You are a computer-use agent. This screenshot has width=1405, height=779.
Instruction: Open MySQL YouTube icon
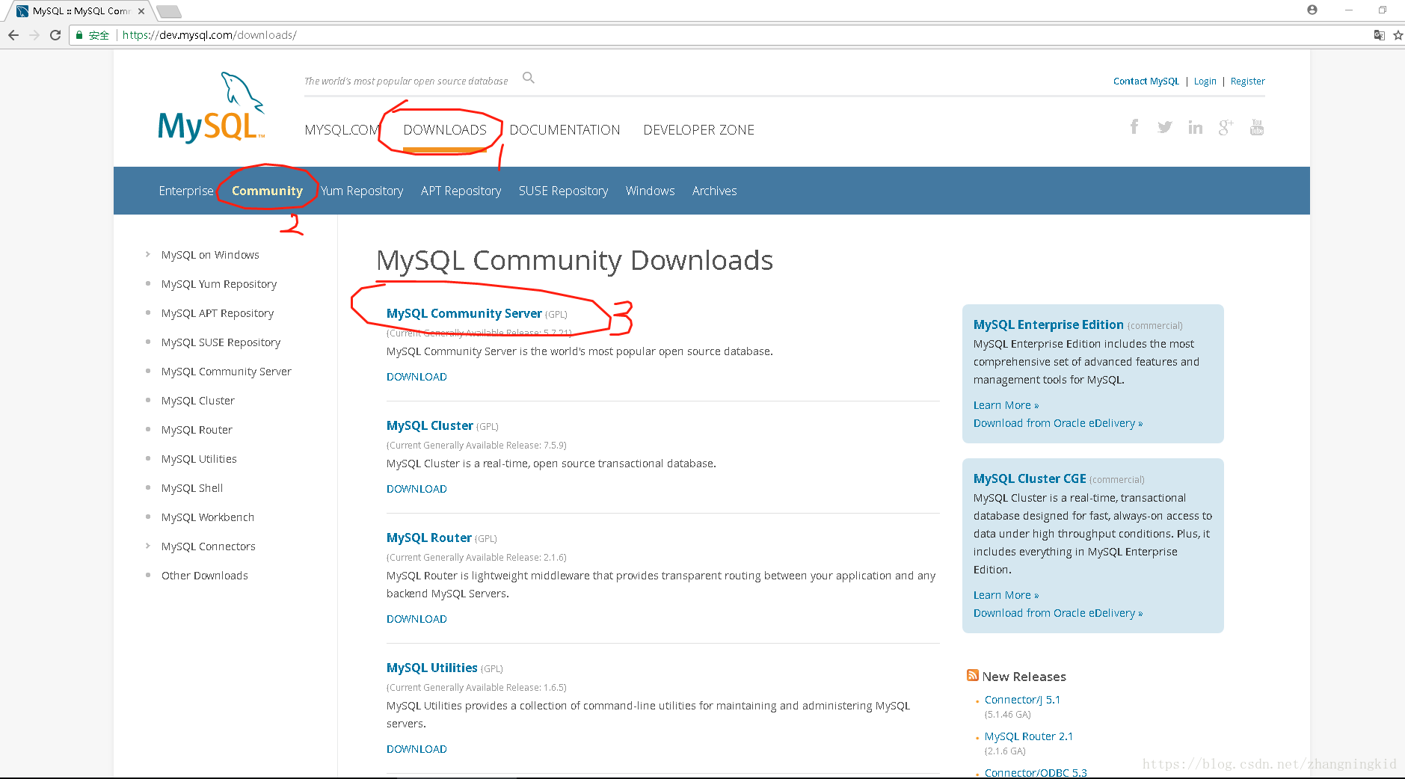tap(1257, 127)
